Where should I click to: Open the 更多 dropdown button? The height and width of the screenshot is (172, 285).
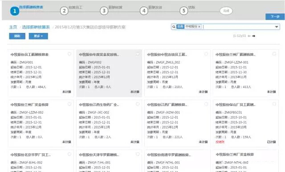38,36
